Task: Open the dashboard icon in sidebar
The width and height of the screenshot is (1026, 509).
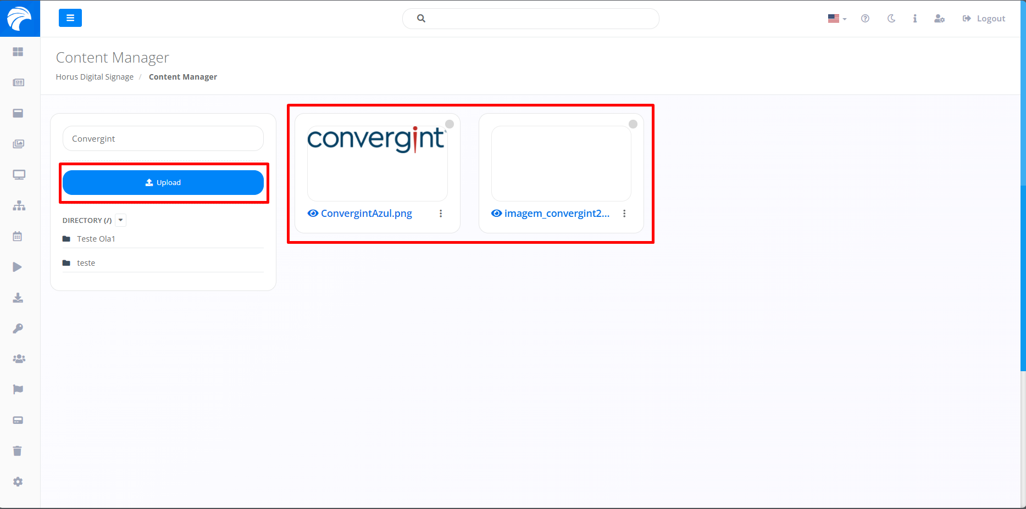Action: 18,52
